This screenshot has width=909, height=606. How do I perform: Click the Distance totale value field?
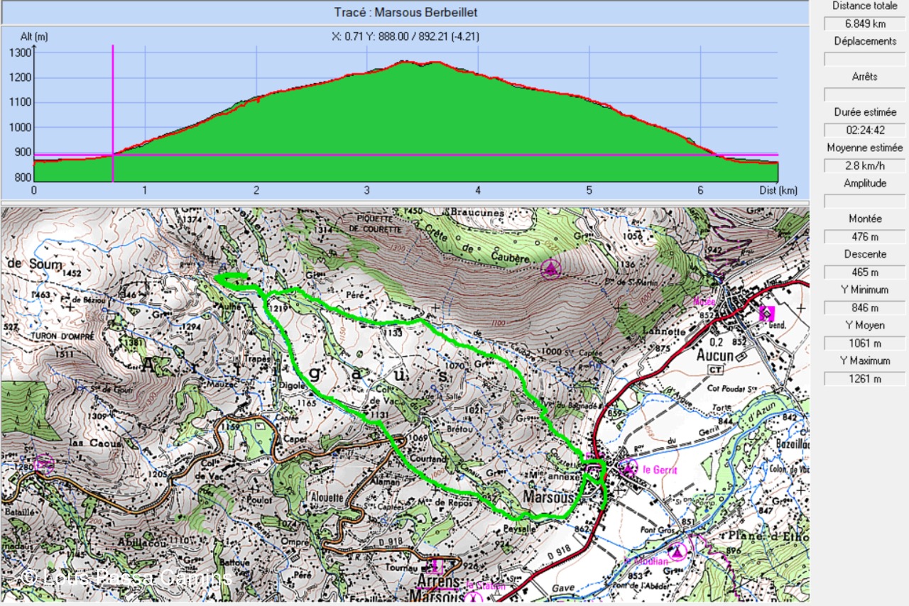pos(864,23)
